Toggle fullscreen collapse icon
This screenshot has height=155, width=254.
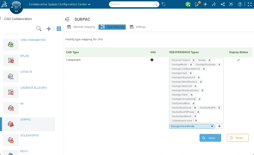[x=250, y=4]
